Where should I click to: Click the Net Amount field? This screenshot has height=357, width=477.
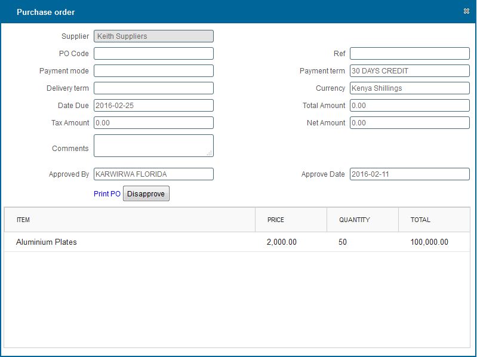tap(410, 123)
